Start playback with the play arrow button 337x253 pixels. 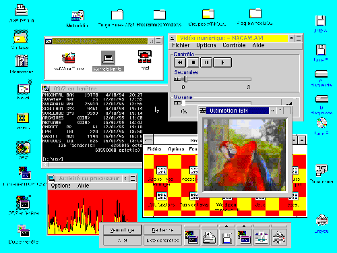tap(222, 62)
